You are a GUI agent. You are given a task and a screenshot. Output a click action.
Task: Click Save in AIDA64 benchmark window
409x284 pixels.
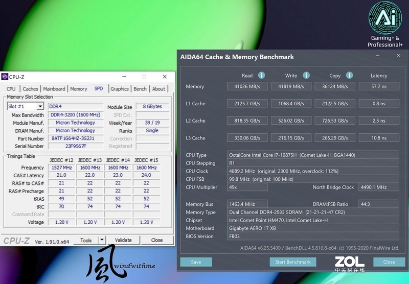point(196,262)
